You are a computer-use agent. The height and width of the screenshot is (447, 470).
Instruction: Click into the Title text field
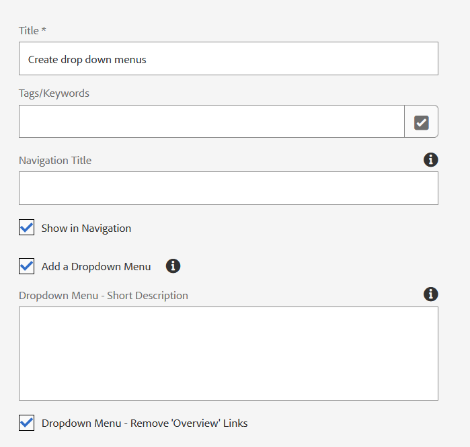click(x=229, y=59)
